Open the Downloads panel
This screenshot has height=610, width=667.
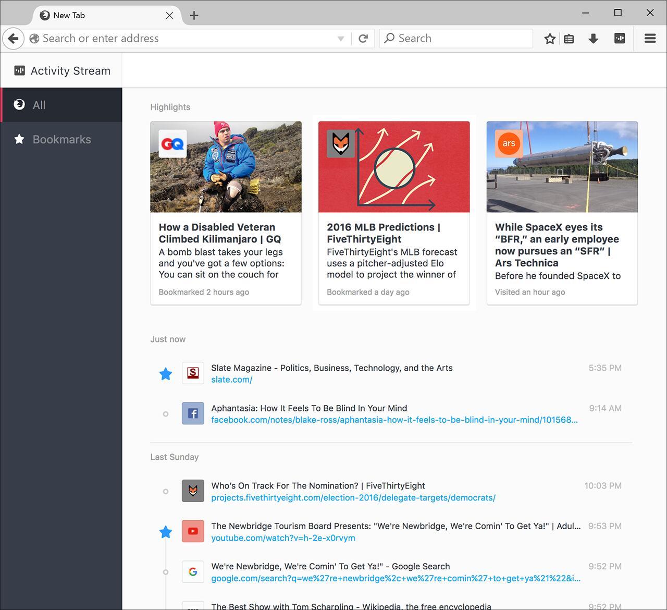(594, 38)
